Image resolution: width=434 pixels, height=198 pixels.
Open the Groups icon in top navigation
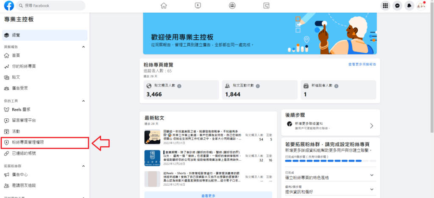pyautogui.click(x=232, y=6)
